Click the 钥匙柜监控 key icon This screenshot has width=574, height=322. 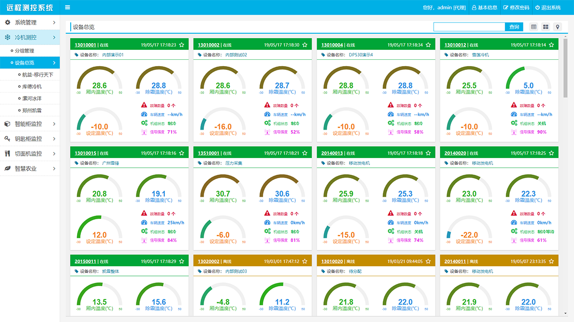point(7,139)
